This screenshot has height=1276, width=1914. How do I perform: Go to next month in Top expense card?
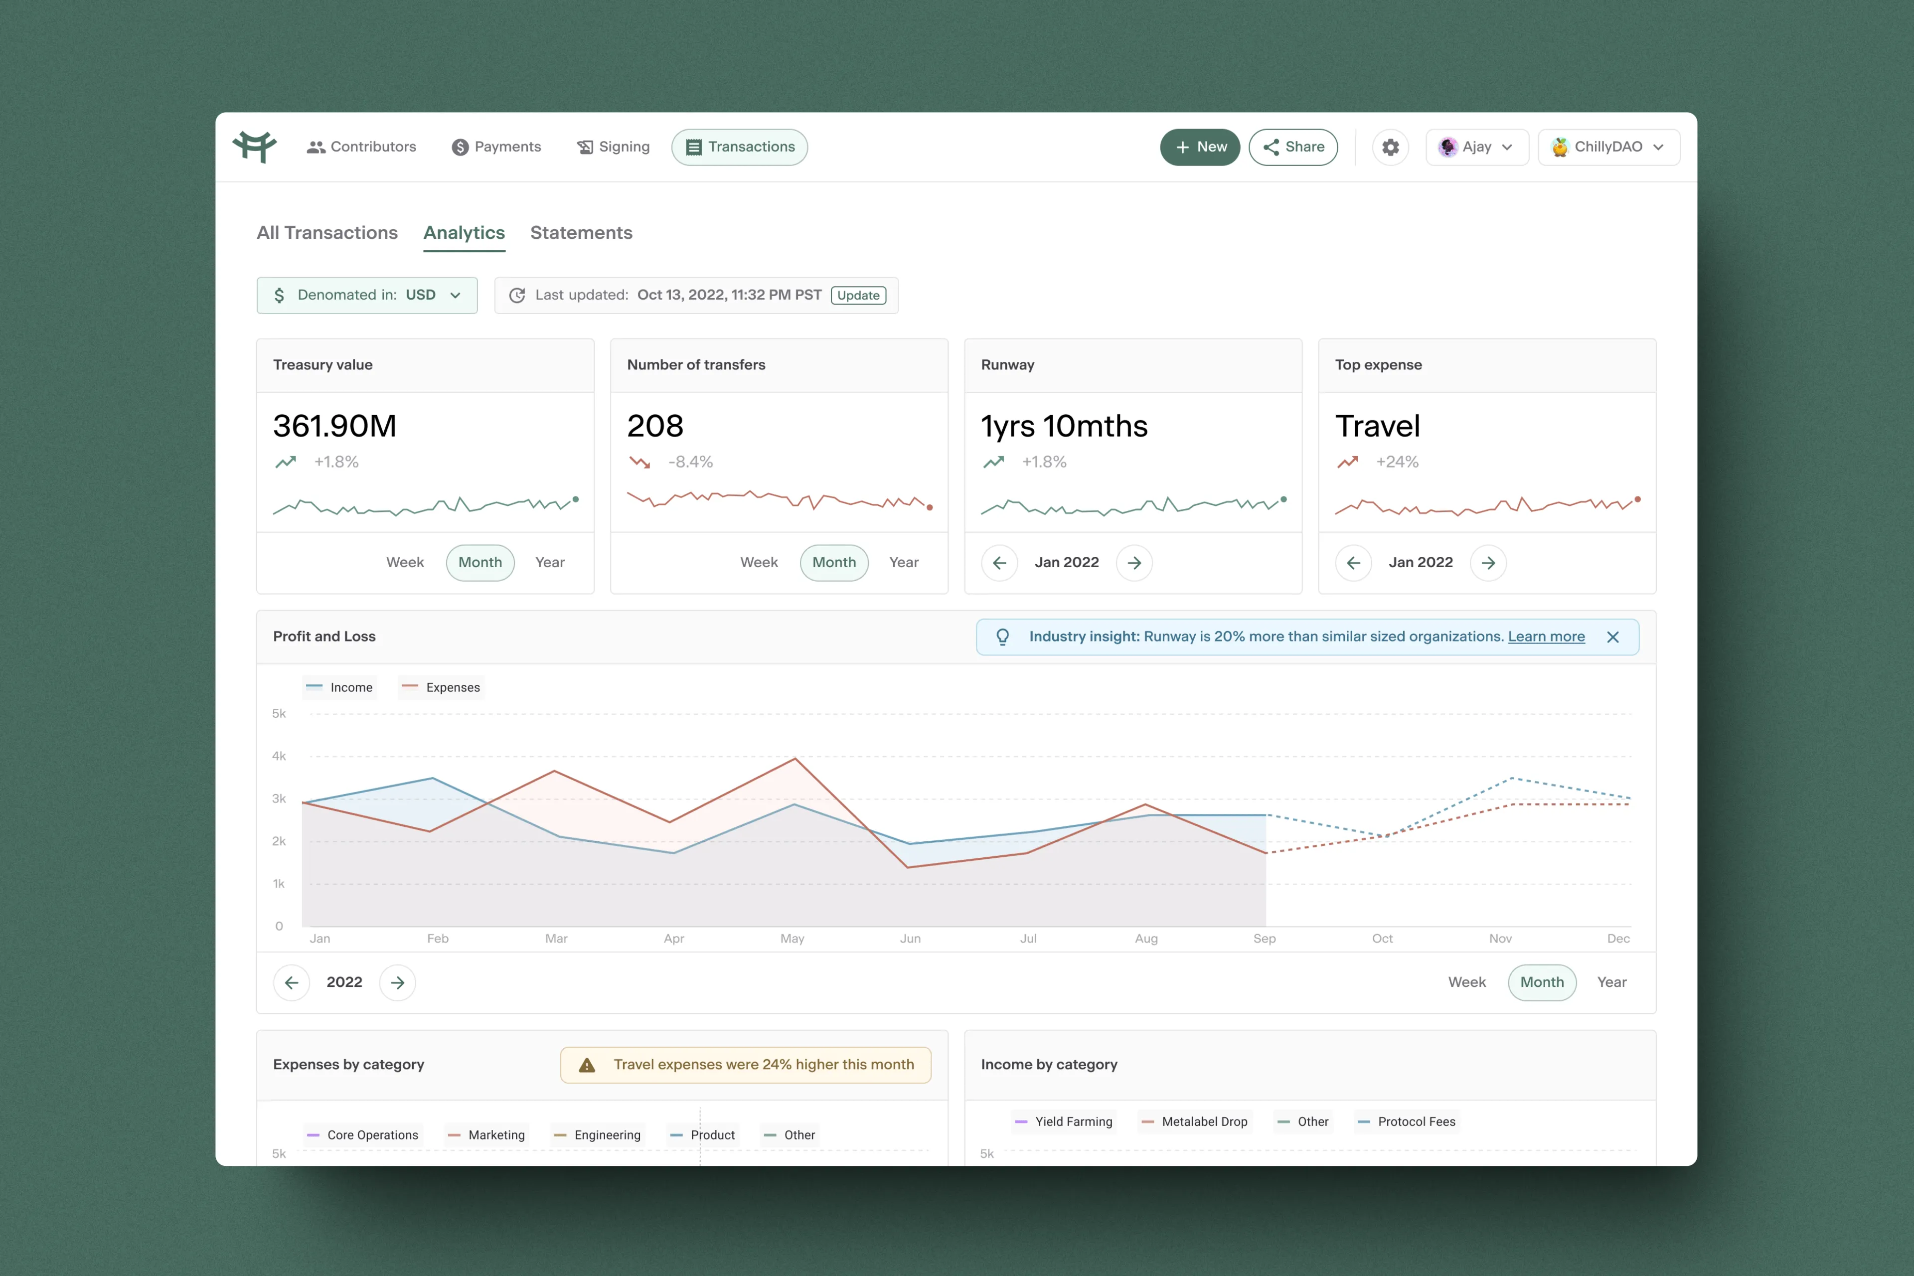(1487, 563)
